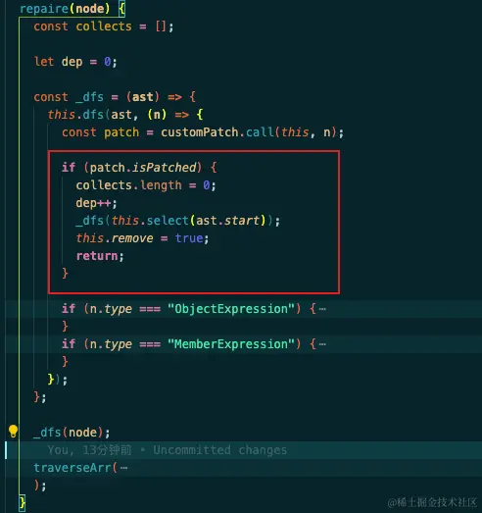
Task: Click 'this.dfs' call with ast argument
Action: pyautogui.click(x=75, y=115)
